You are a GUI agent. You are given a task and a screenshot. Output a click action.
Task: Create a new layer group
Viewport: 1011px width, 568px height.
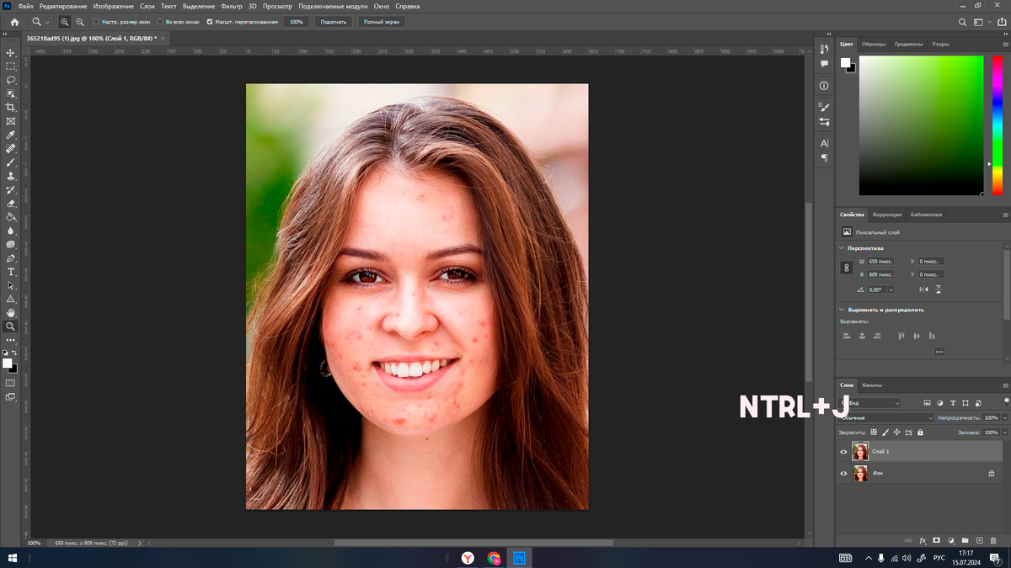[966, 540]
